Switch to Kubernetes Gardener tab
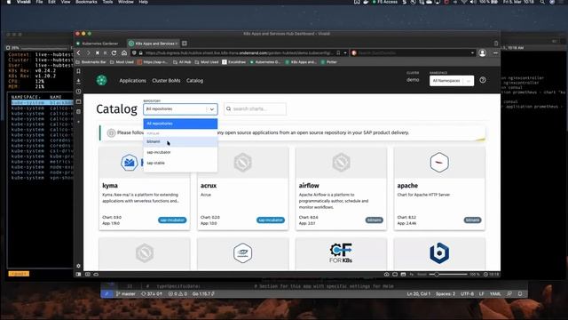Screen dimensions: 568x320 coord(100,44)
